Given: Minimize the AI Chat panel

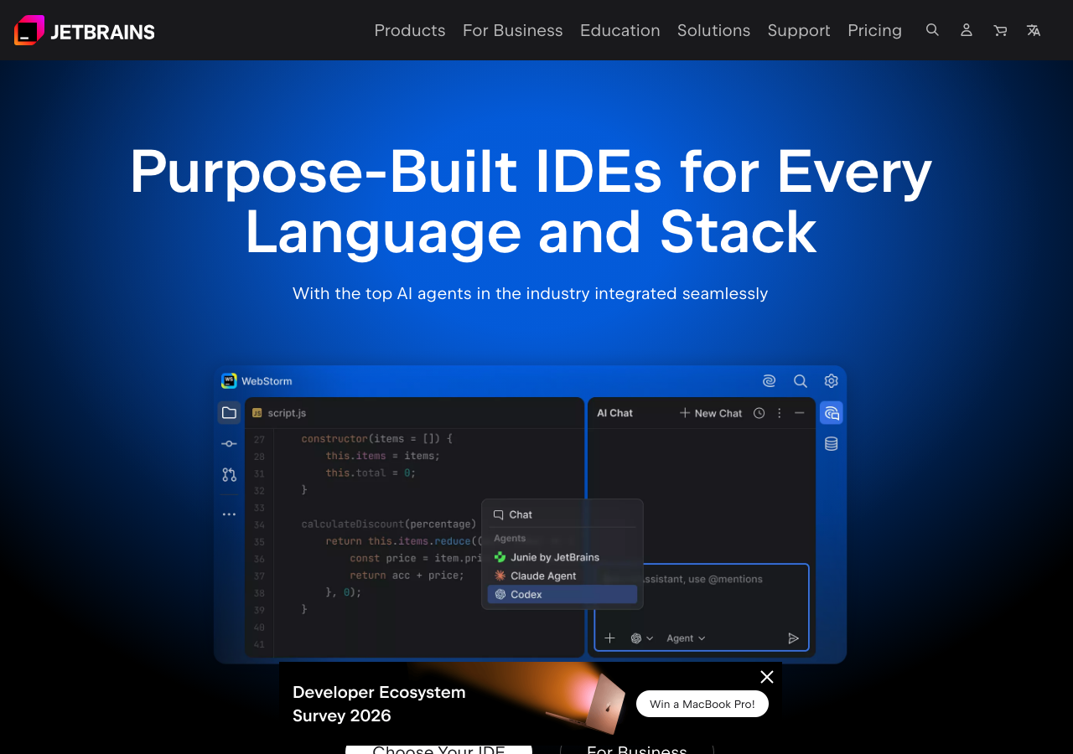Looking at the screenshot, I should point(800,413).
